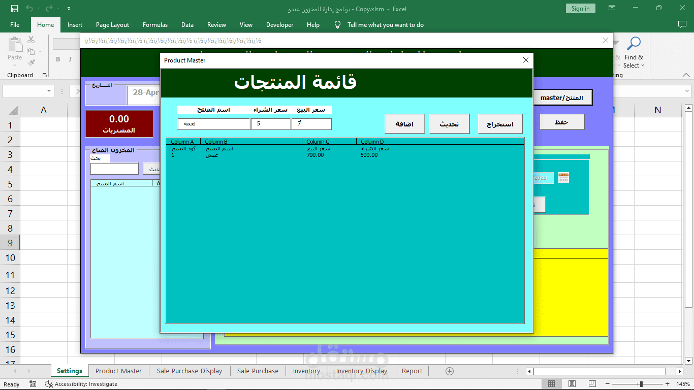Toggle Bold formatting

pos(58,59)
